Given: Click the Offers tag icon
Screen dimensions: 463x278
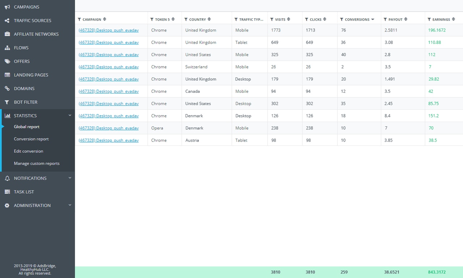Looking at the screenshot, I should (x=7, y=61).
